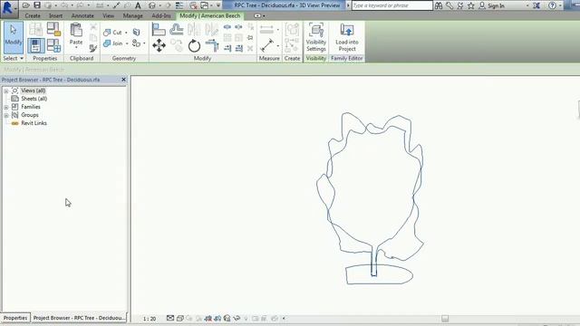The image size is (580, 326).
Task: Click the Match Type Properties brush icon
Action: (x=93, y=48)
